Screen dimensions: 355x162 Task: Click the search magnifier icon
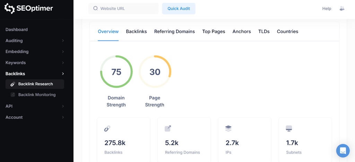tap(95, 8)
